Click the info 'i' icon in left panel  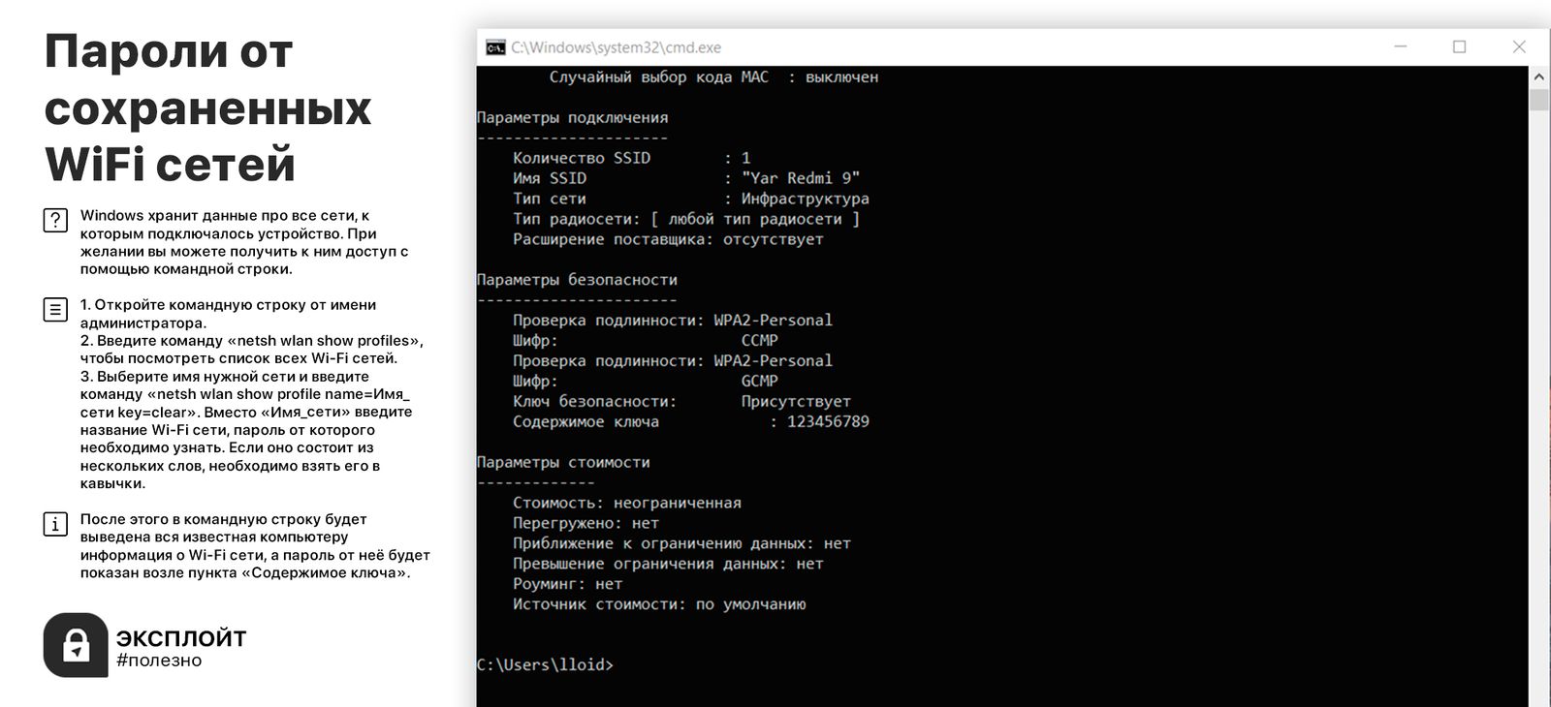click(55, 524)
